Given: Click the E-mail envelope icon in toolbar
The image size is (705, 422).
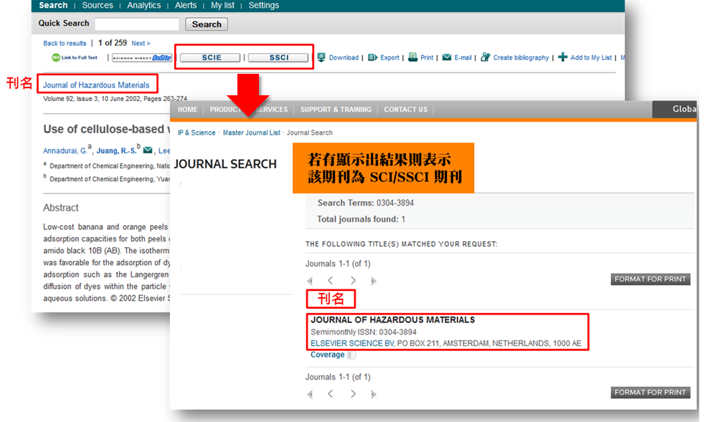Looking at the screenshot, I should [447, 57].
